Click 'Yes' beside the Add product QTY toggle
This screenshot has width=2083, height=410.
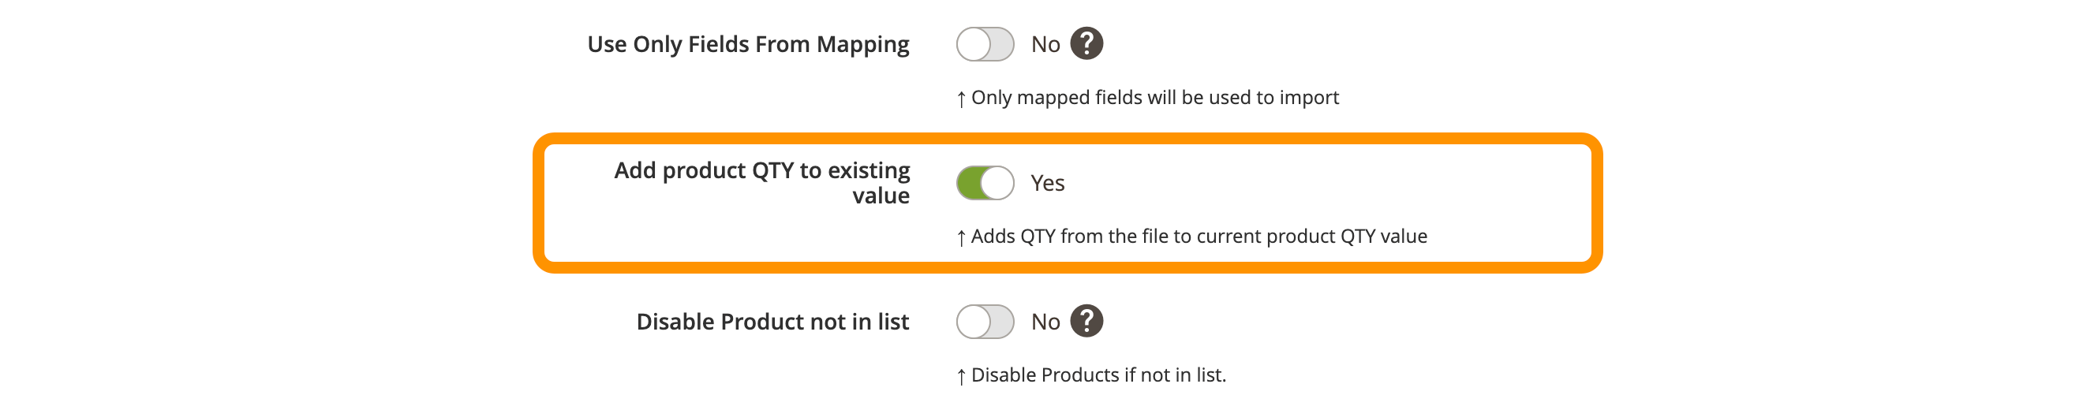coord(1047,184)
